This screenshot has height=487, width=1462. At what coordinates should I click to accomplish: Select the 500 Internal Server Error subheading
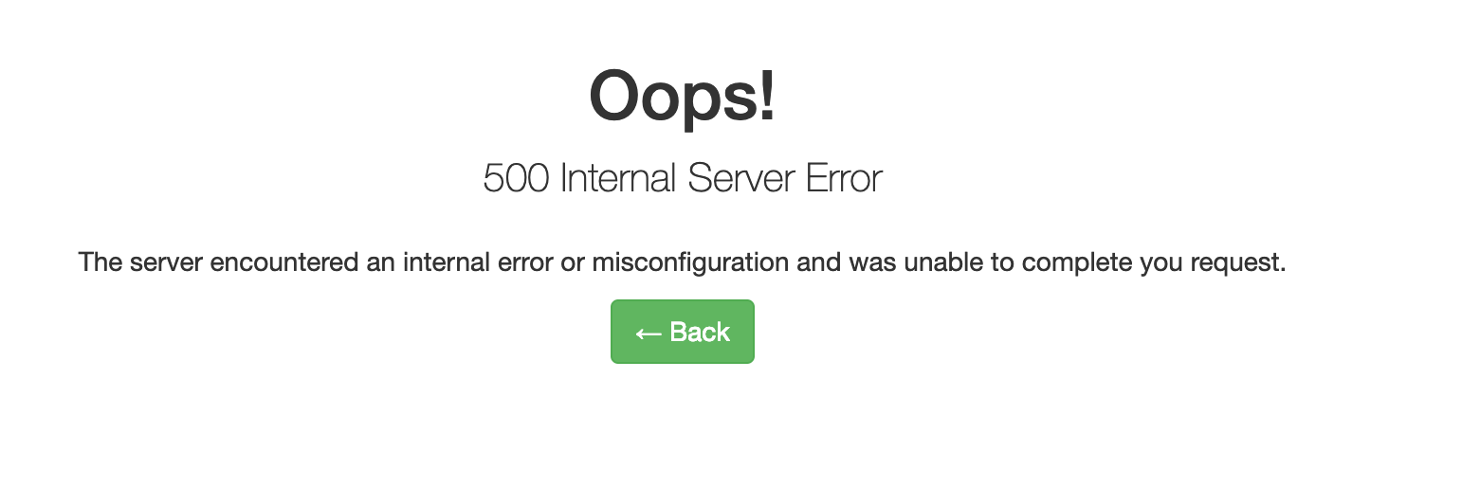click(683, 178)
